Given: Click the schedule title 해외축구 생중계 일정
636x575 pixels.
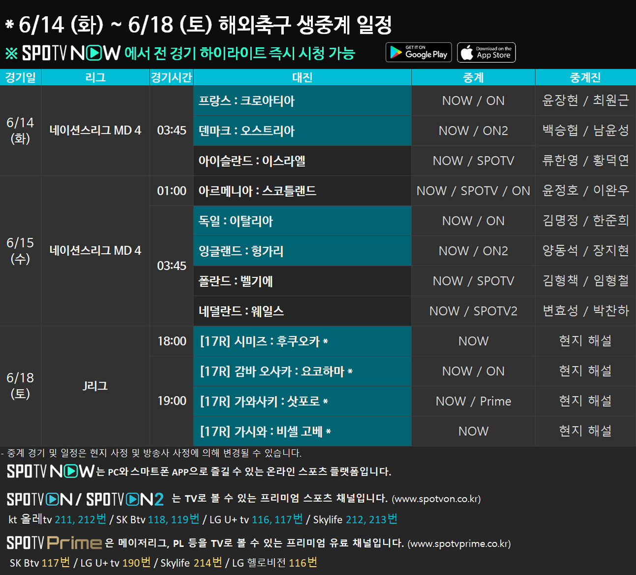Looking at the screenshot, I should 305,25.
